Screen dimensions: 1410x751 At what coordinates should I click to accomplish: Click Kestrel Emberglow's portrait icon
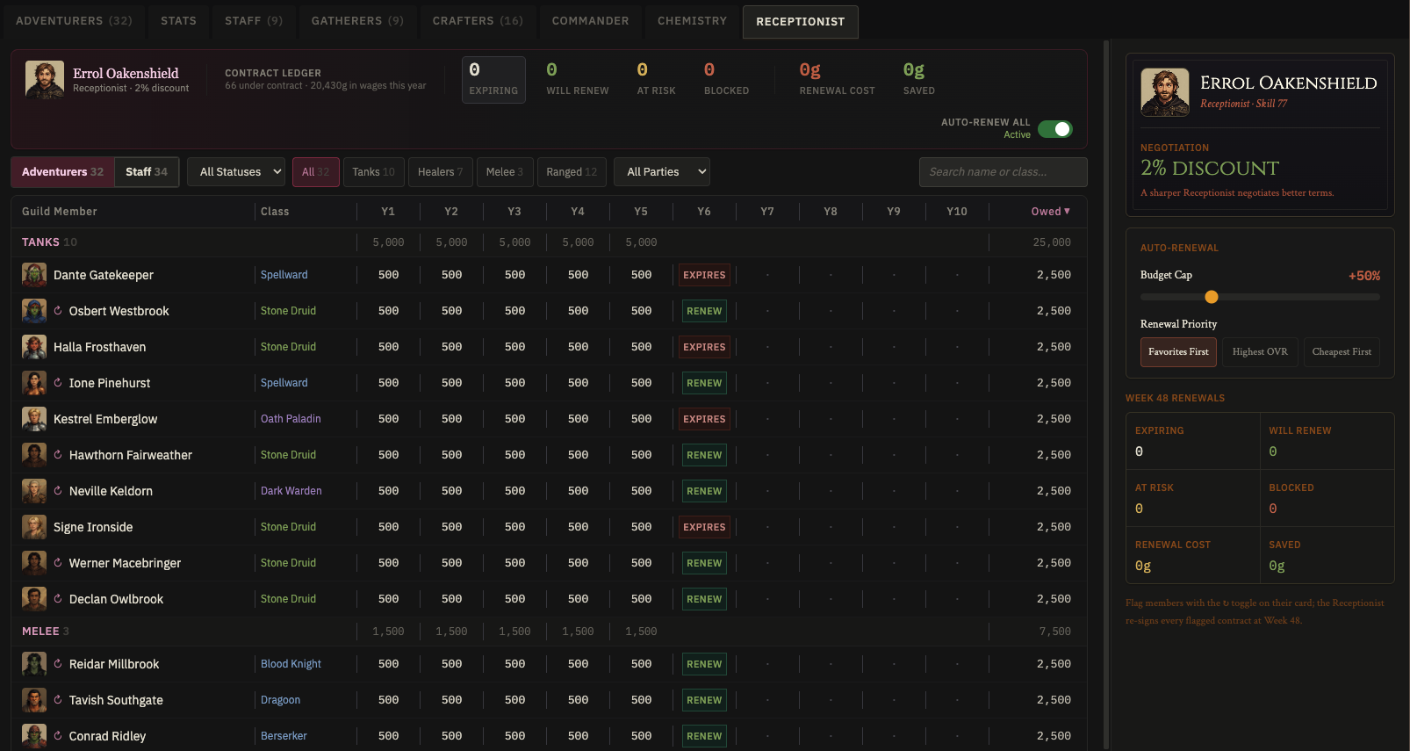tap(34, 419)
